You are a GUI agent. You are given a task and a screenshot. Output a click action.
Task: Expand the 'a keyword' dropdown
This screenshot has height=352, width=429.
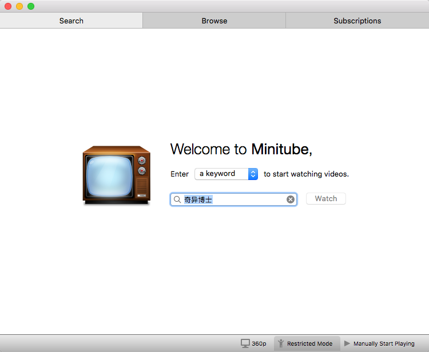[x=226, y=174]
